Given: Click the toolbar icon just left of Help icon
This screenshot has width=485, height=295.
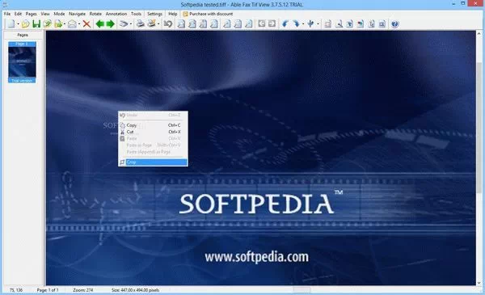Looking at the screenshot, I should click(x=382, y=23).
